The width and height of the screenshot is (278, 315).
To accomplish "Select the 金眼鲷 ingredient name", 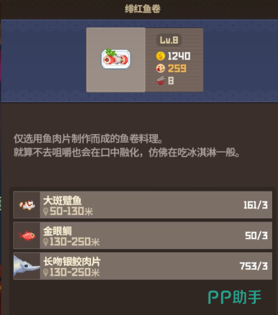I will (x=58, y=231).
